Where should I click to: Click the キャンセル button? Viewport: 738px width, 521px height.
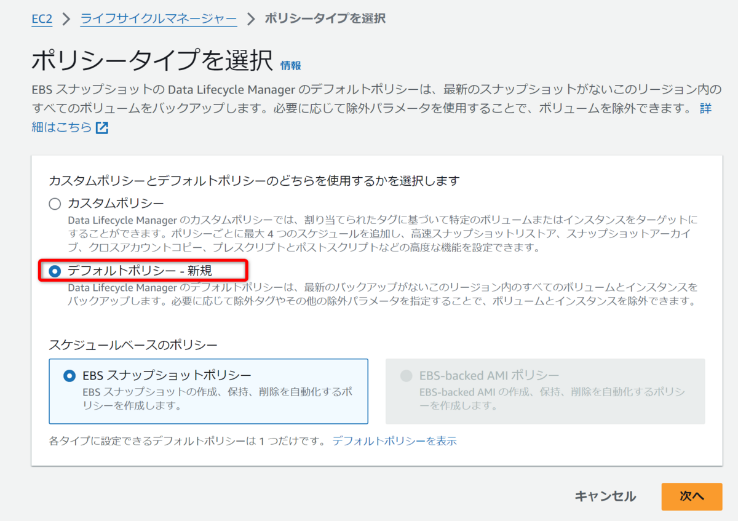click(x=605, y=496)
